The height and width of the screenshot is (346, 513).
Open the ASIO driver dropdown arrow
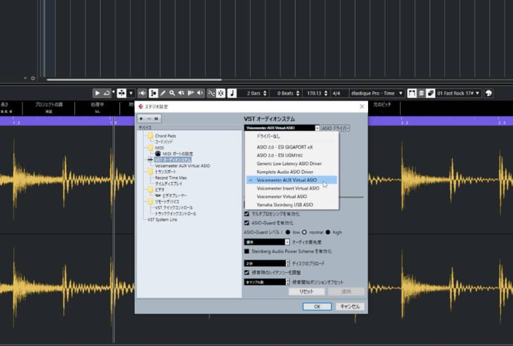(x=317, y=128)
